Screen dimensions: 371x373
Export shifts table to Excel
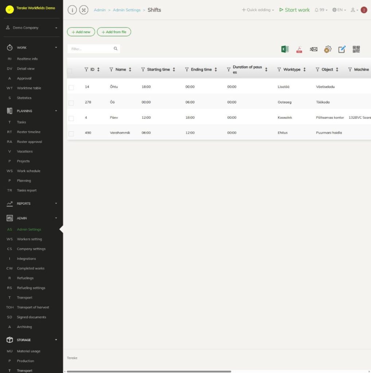pos(285,49)
